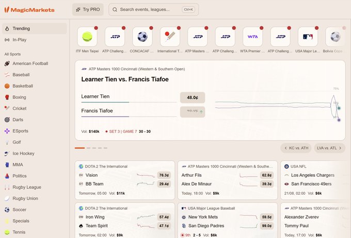Open Golf sport category
Image resolution: width=351 pixels, height=238 pixels.
pyautogui.click(x=35, y=142)
